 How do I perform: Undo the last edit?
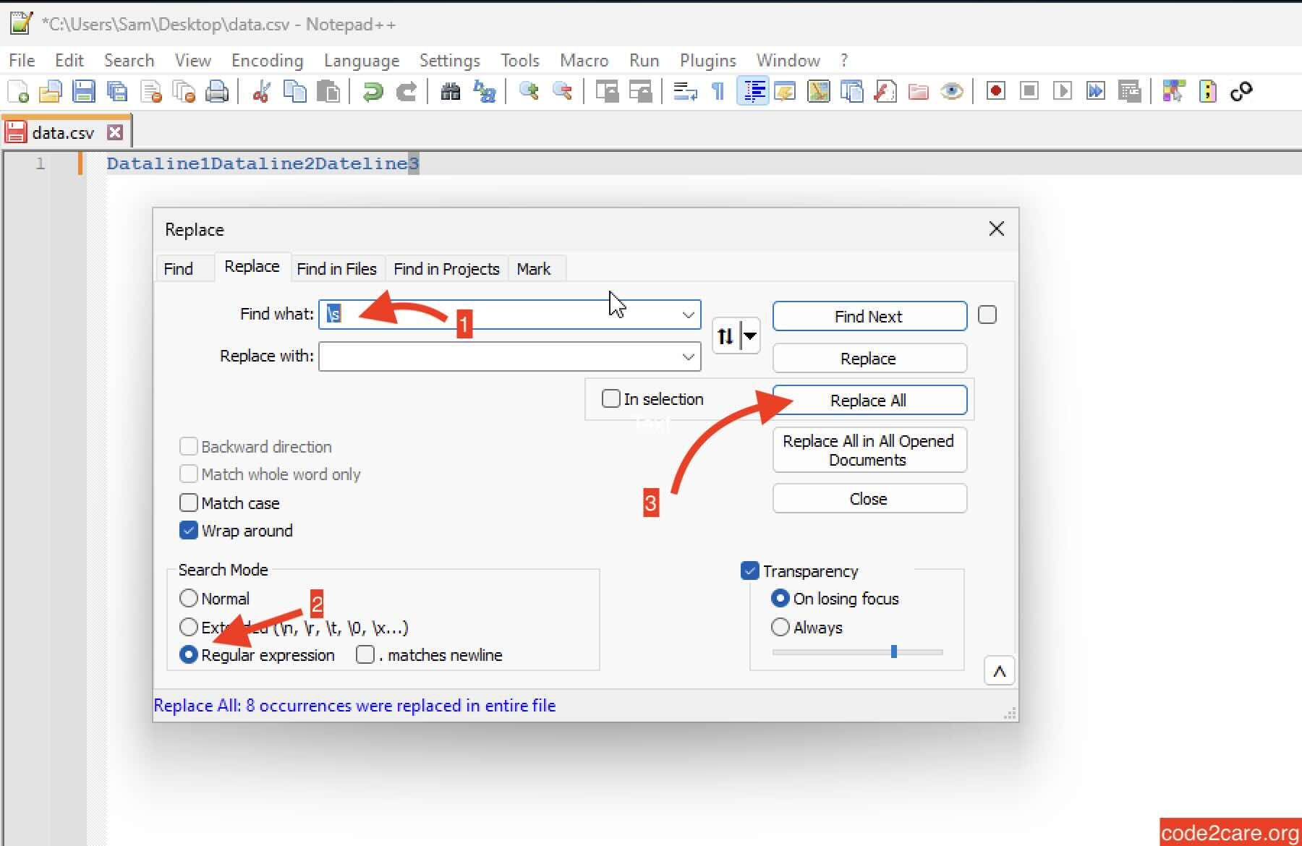click(373, 91)
